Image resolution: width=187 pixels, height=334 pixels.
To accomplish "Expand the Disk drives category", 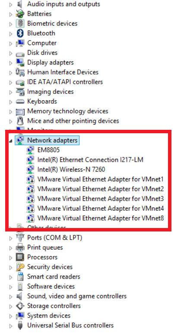I will point(11,53).
